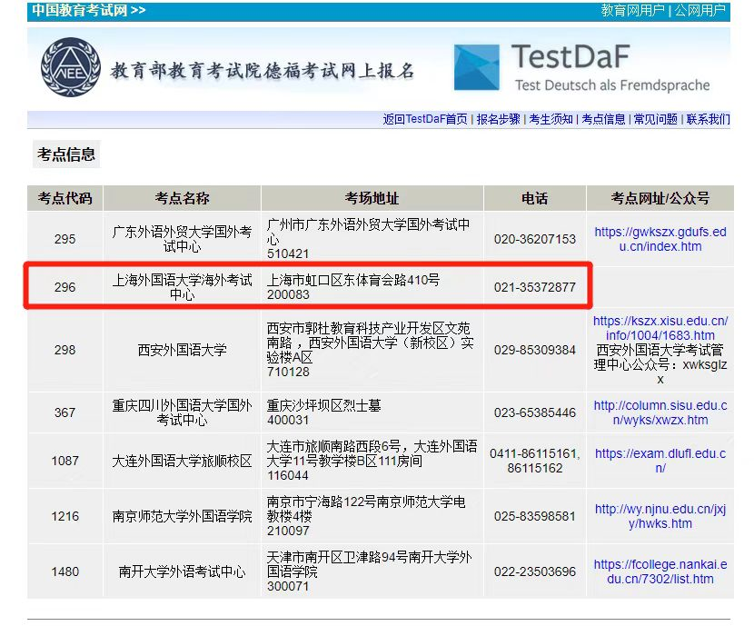
Task: Open the exam.dlufl.edu.cn website link
Action: (x=660, y=461)
